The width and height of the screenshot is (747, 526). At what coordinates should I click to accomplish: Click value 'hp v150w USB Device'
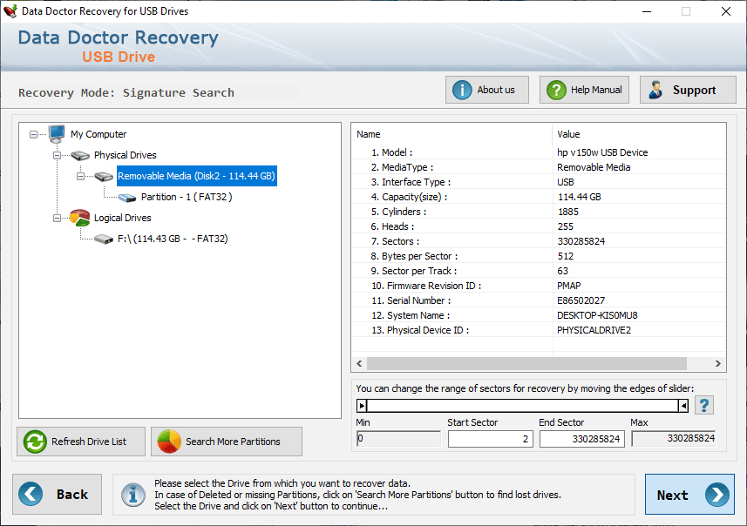(602, 152)
